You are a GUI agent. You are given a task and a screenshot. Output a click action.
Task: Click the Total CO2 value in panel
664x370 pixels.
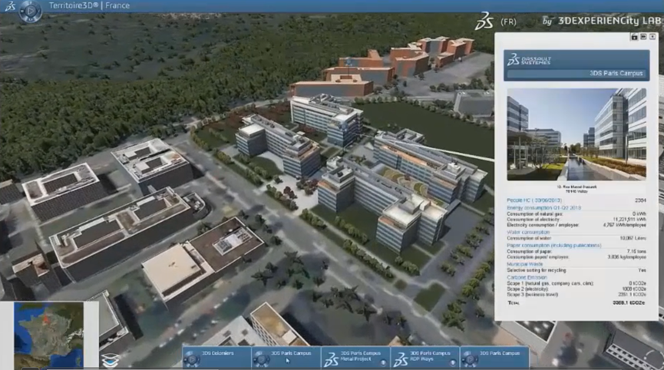point(629,302)
